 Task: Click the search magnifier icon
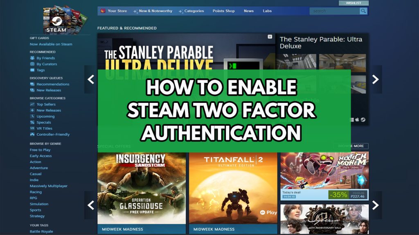[363, 11]
